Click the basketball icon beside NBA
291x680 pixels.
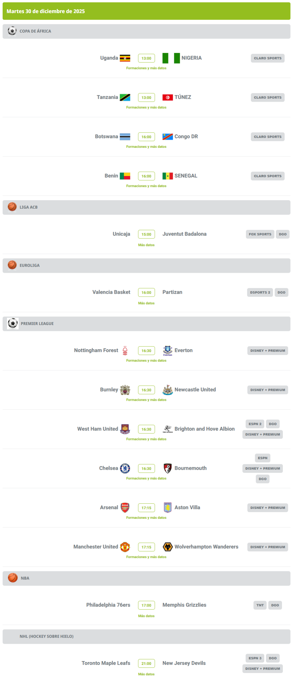click(x=13, y=578)
